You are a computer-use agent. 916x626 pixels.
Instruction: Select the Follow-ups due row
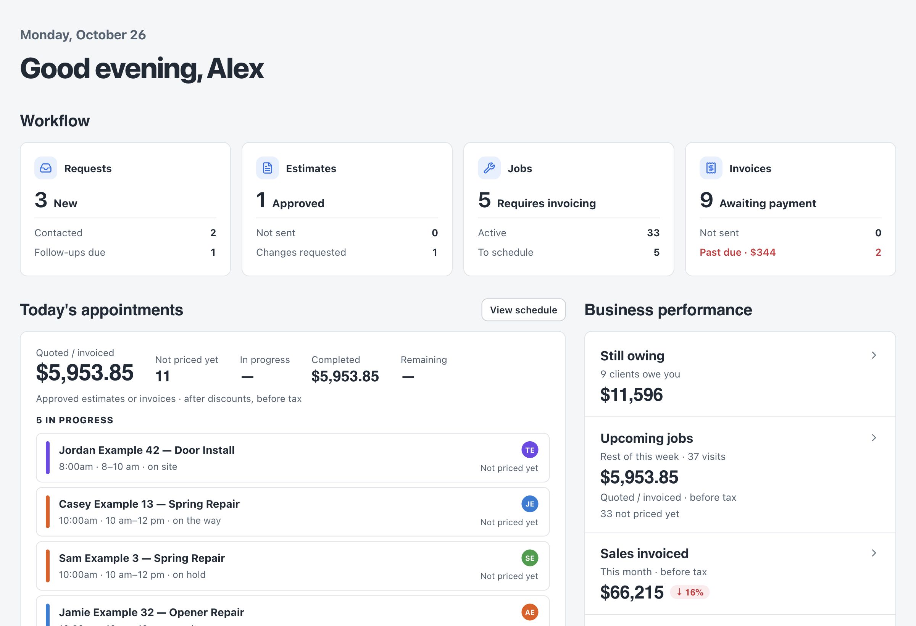click(125, 252)
